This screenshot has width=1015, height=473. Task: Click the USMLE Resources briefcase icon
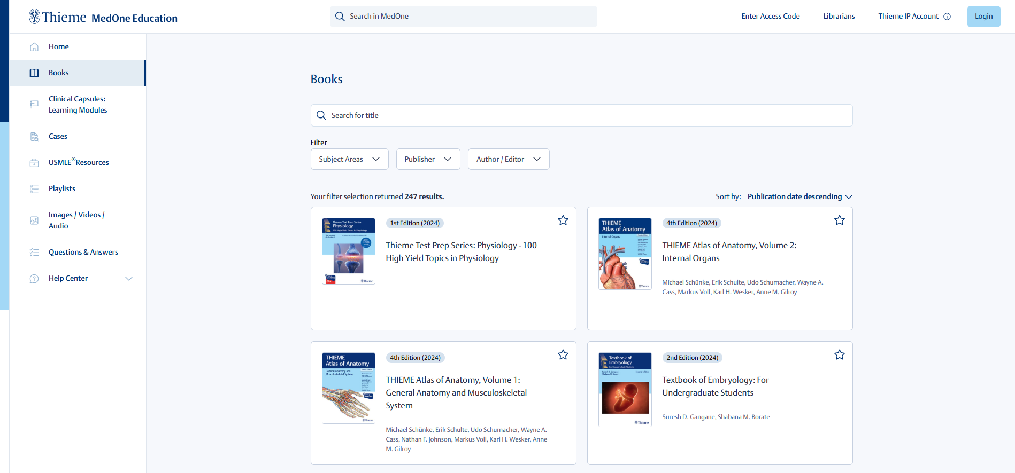34,163
